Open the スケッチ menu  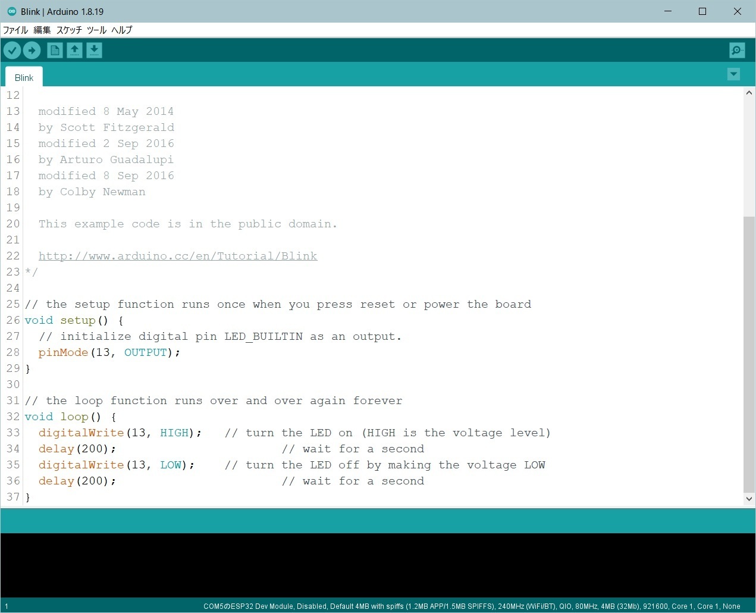tap(69, 30)
